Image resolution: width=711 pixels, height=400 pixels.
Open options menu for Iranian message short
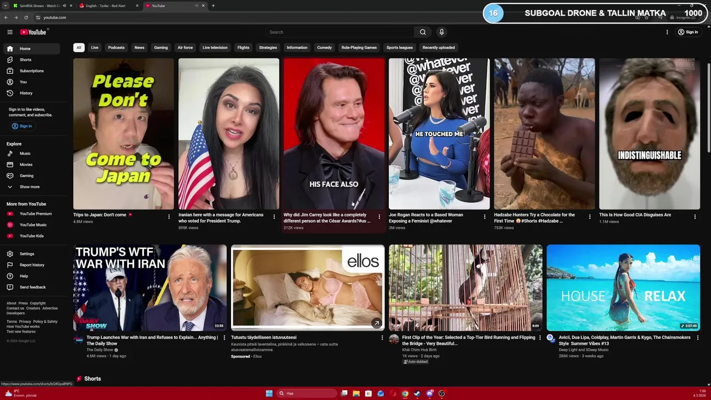click(x=274, y=217)
